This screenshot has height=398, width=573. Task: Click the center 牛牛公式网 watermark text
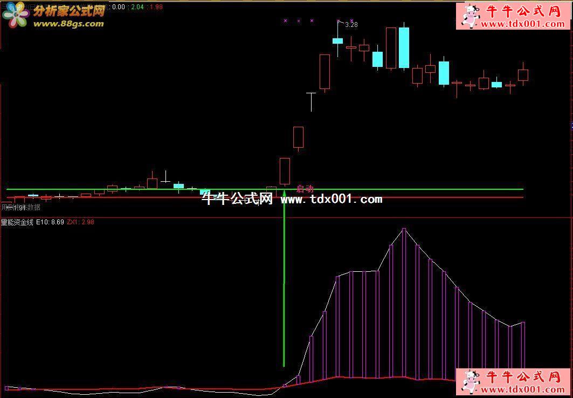(x=238, y=199)
